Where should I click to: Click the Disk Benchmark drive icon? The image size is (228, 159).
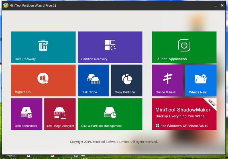(26, 112)
